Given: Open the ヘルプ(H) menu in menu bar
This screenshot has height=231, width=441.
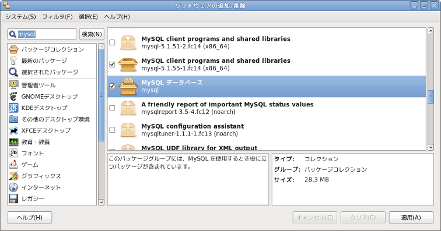Looking at the screenshot, I should [x=117, y=17].
